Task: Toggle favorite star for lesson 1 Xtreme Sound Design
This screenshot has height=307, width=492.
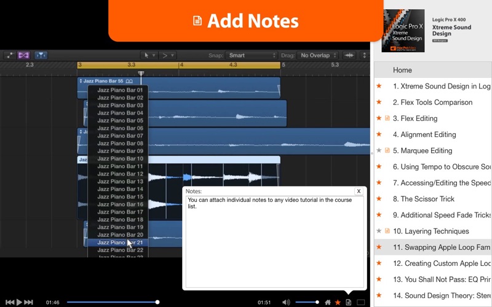Action: (379, 86)
